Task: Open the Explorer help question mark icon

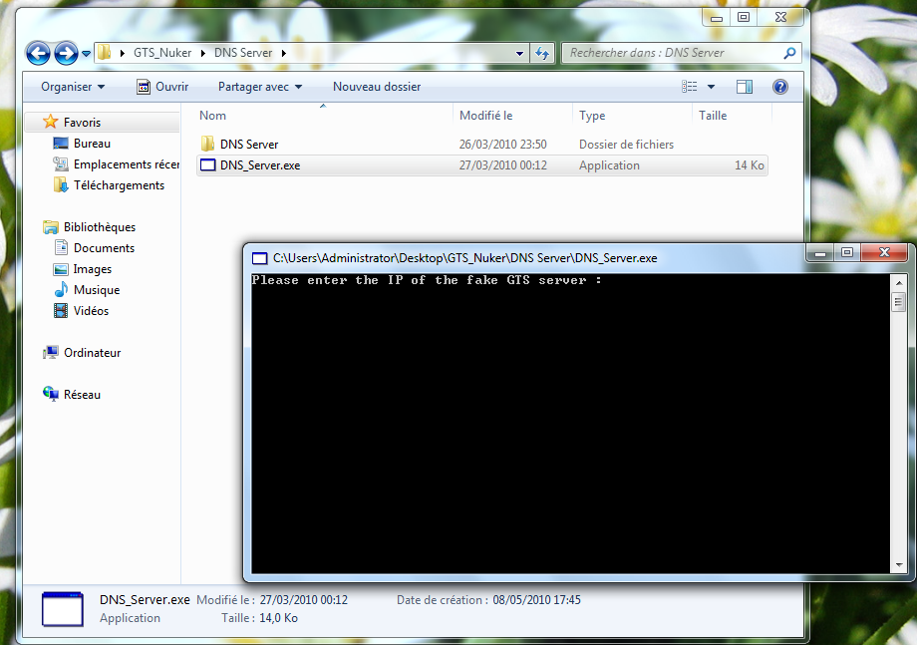Action: click(x=780, y=87)
